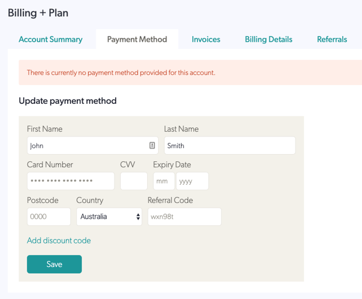Click the autofill icon in First Name field
362x299 pixels.
tap(152, 146)
